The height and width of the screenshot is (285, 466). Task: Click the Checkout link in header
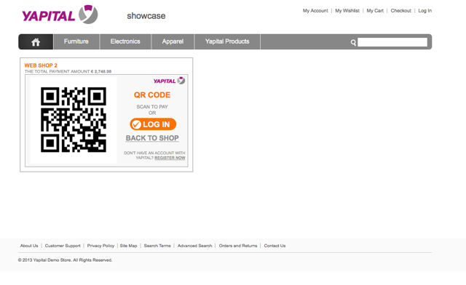click(x=401, y=11)
